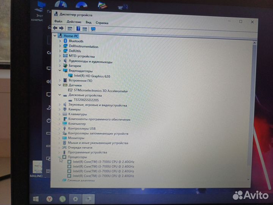Click the monitor icon beside Мониторы
Viewport: 273px width, 205px height.
coord(64,138)
